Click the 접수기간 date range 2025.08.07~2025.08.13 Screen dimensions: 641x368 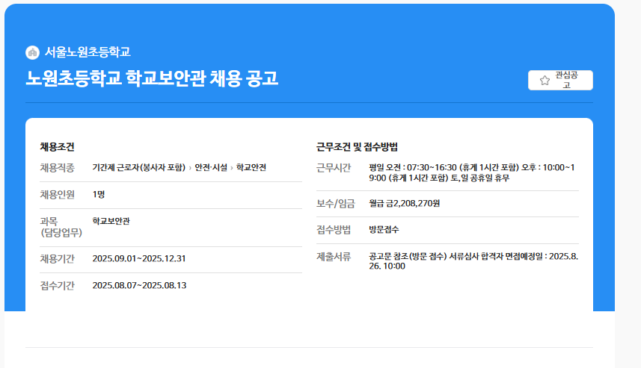pyautogui.click(x=138, y=285)
